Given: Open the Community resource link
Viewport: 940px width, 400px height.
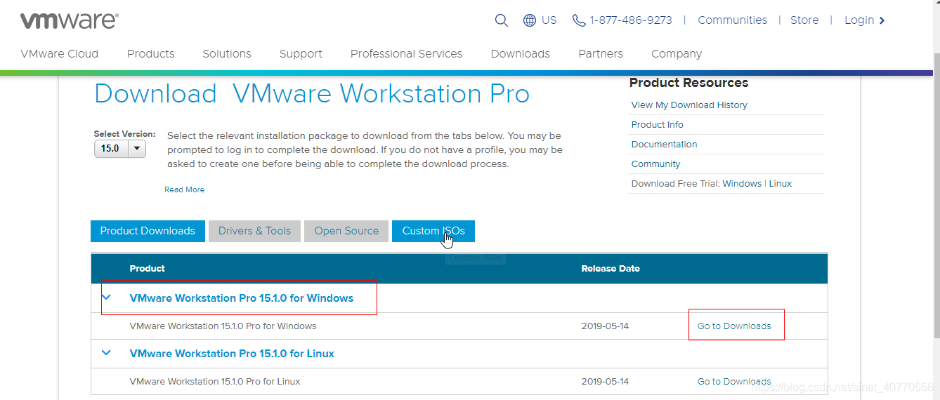Looking at the screenshot, I should pos(656,164).
